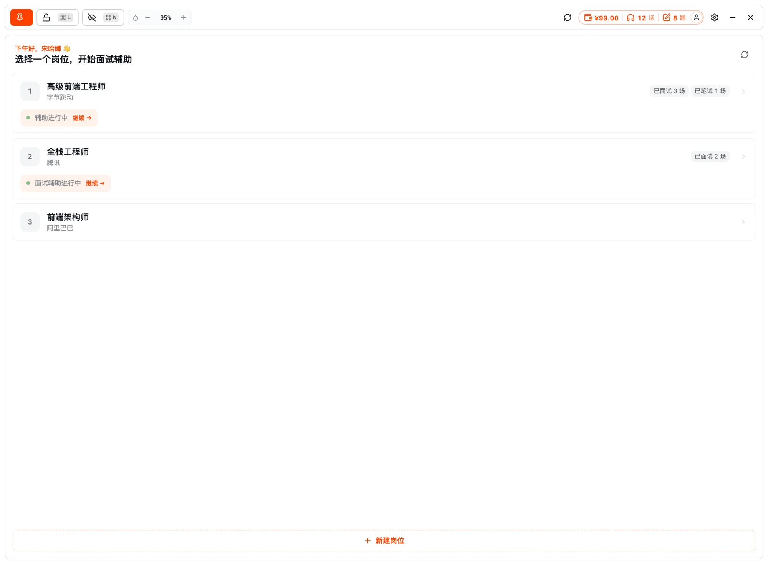Click the sync refresh icon in top bar
The image size is (768, 564).
(x=568, y=18)
